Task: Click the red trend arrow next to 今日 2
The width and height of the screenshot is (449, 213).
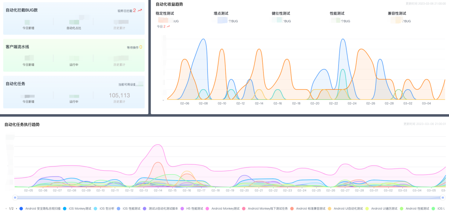Action: point(168,26)
